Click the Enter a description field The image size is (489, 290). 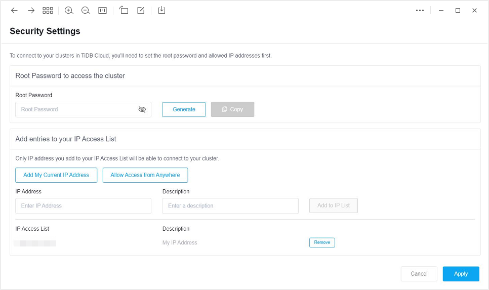click(230, 206)
